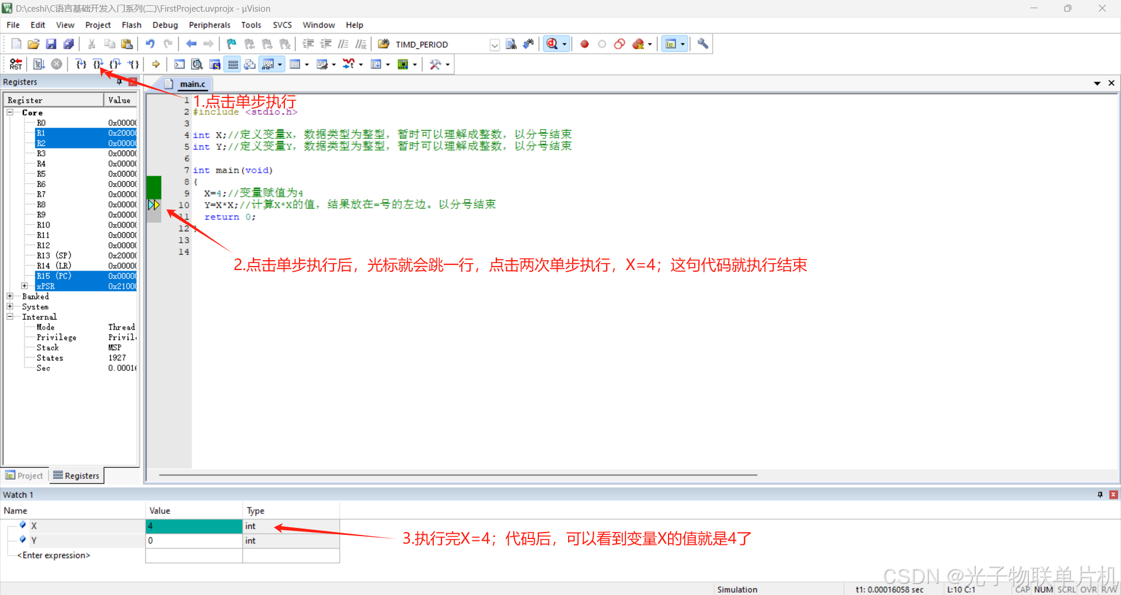Viewport: 1121px width, 595px height.
Task: Insert a bookmark with the flag icon
Action: coord(232,44)
